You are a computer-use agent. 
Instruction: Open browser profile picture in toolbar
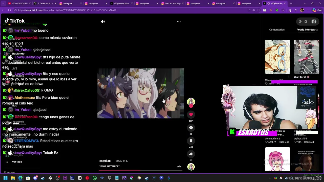click(x=302, y=10)
